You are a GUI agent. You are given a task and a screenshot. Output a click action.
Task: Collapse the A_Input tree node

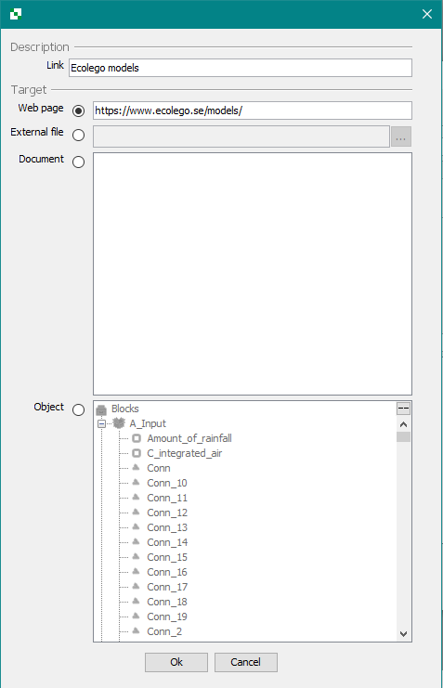pos(101,424)
